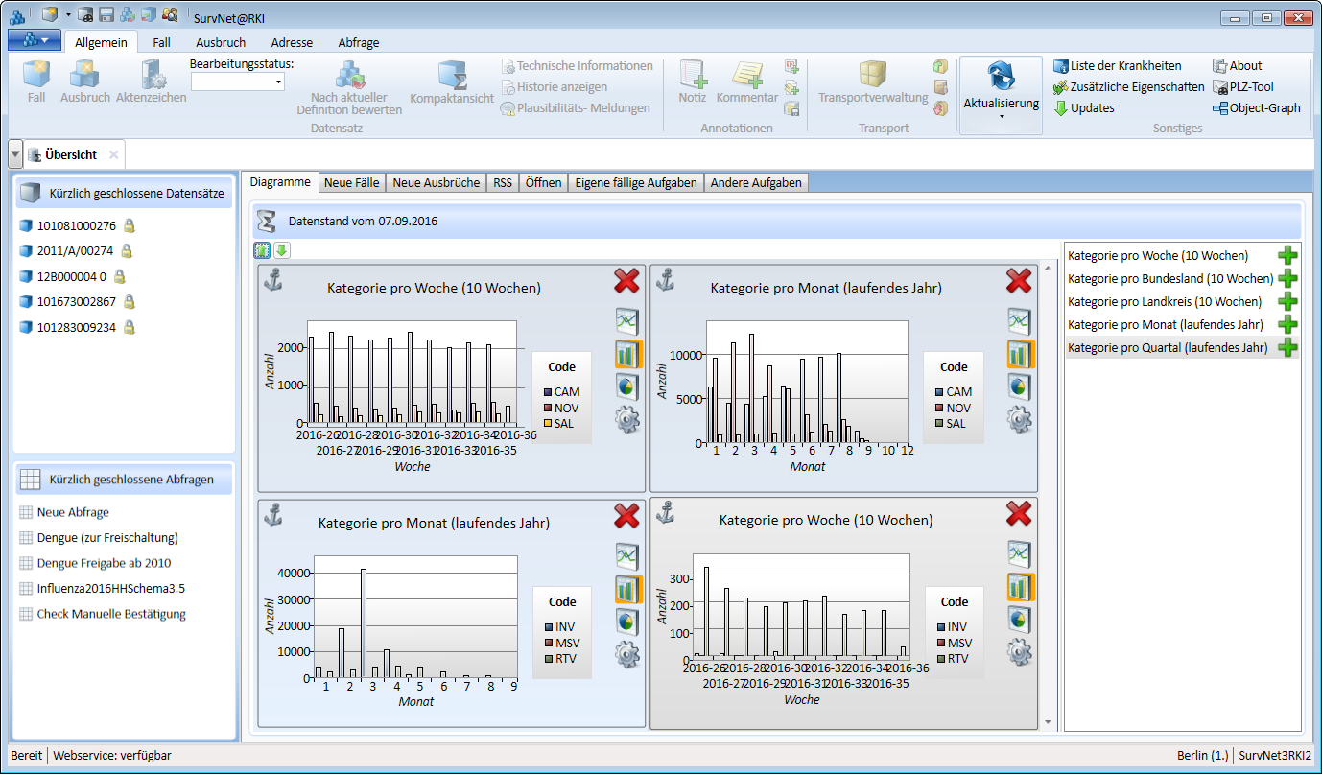Image resolution: width=1322 pixels, height=774 pixels.
Task: Open the Neue Ausbrüche tab
Action: point(436,182)
